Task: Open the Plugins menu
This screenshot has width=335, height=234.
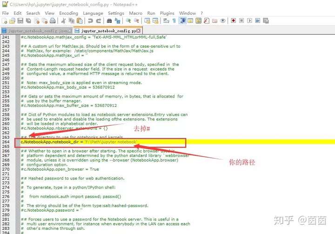Action: tap(167, 13)
